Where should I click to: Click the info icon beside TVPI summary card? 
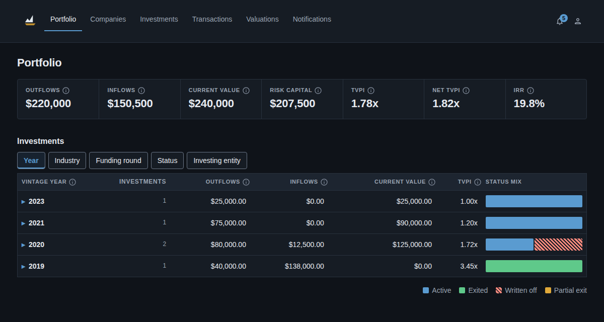pos(371,91)
